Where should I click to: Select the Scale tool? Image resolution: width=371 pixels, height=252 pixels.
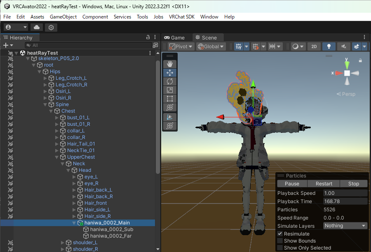(x=170, y=90)
